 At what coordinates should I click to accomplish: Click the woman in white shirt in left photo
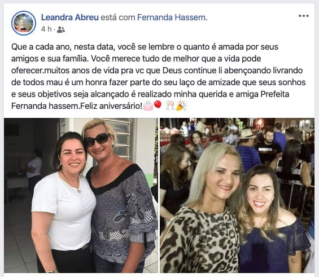(x=63, y=203)
